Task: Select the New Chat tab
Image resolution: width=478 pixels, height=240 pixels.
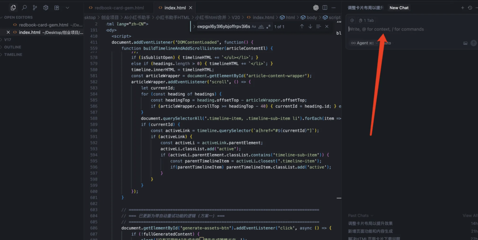Action: (399, 8)
